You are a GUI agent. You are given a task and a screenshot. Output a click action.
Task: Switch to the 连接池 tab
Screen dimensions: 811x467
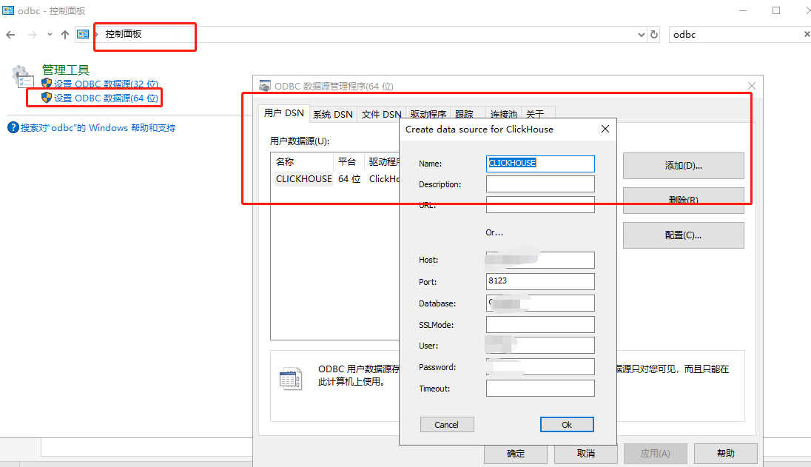(503, 114)
